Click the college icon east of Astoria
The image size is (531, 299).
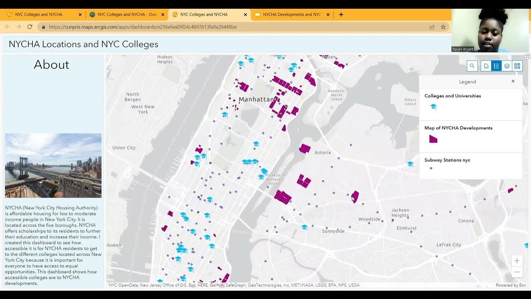point(410,164)
